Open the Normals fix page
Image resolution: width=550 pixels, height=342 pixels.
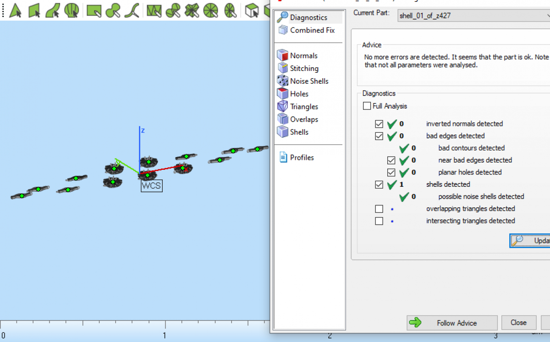tap(303, 55)
